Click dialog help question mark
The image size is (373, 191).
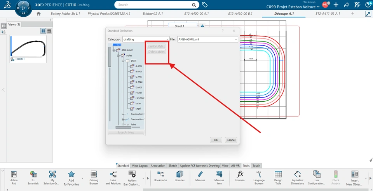click(x=223, y=31)
